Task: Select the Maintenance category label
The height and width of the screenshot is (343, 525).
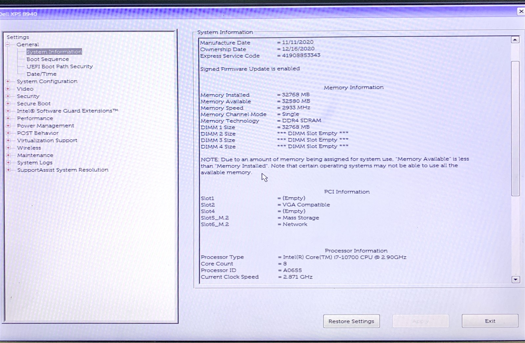Action: tap(35, 155)
